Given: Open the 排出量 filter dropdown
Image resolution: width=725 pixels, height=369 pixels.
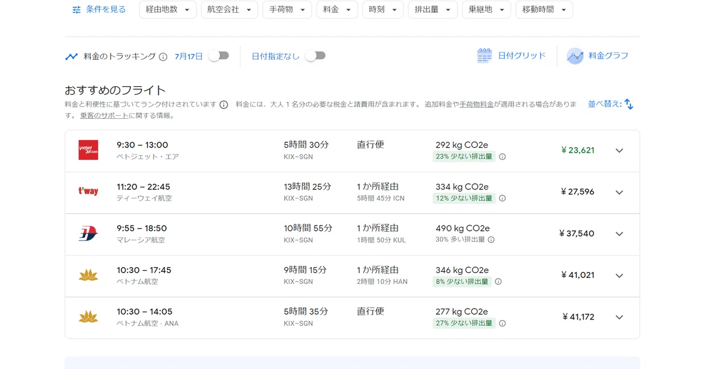Looking at the screenshot, I should tap(433, 10).
